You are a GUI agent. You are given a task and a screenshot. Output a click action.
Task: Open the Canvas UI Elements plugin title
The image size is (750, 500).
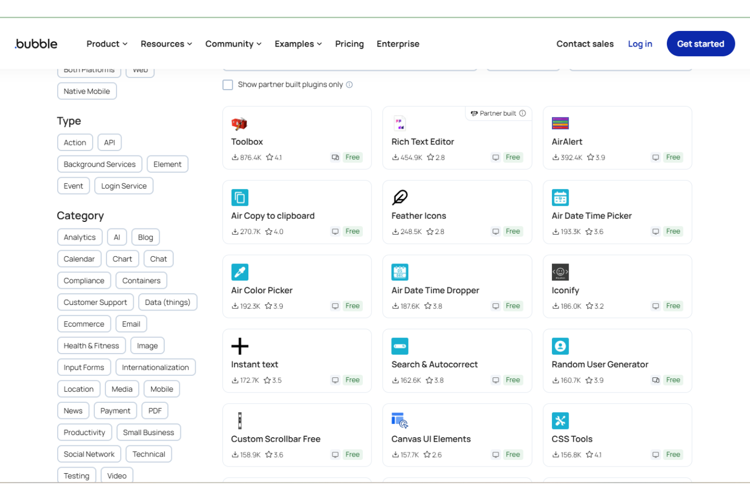(431, 439)
